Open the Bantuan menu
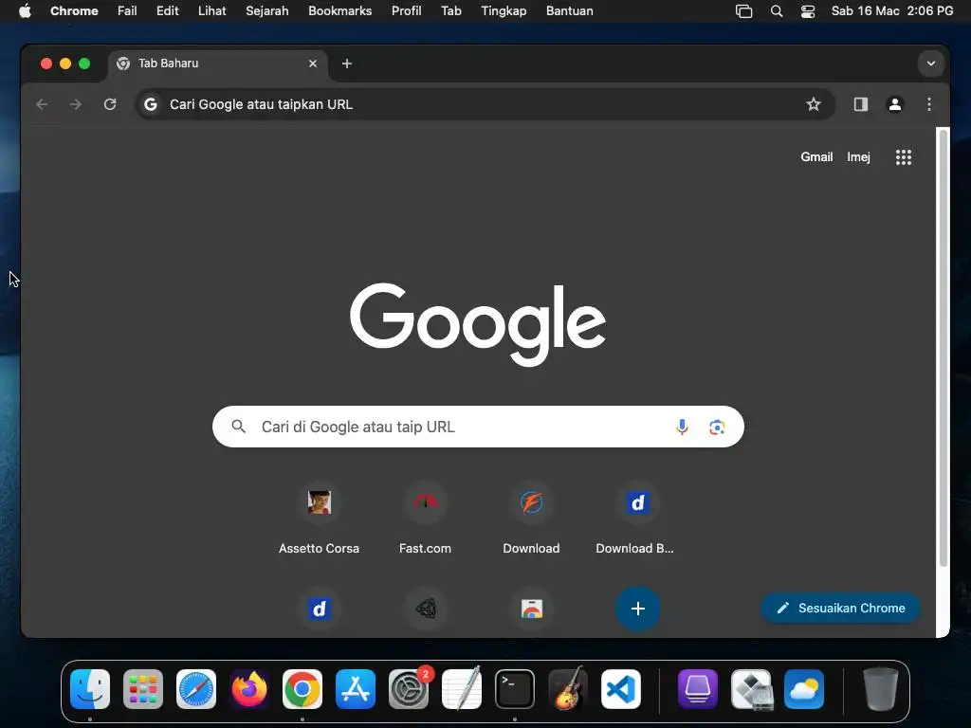 pyautogui.click(x=569, y=11)
